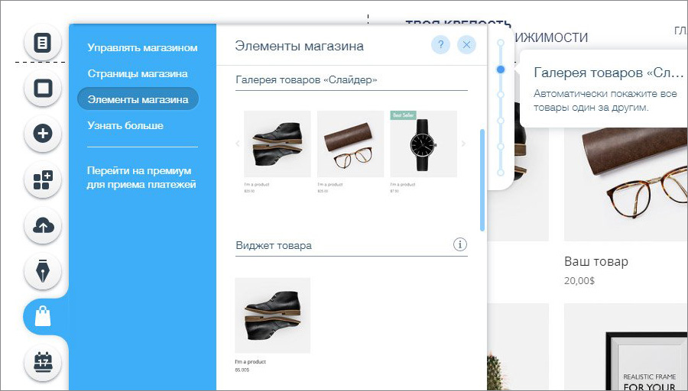Select the product widget boots thumbnail
688x391 pixels.
(x=272, y=315)
